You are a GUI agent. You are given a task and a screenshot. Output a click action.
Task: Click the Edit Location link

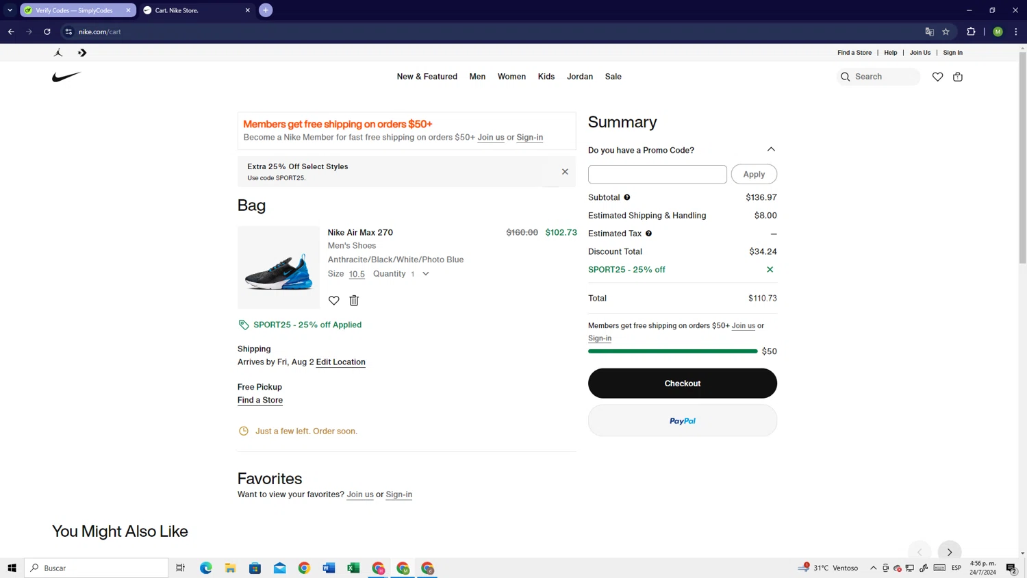click(340, 362)
